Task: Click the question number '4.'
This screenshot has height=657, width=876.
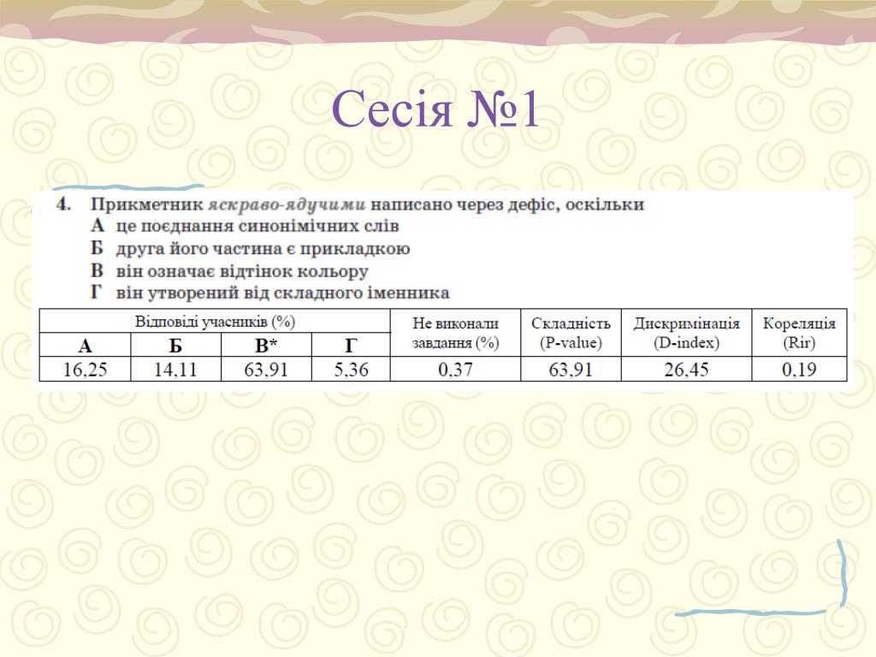Action: (x=63, y=204)
